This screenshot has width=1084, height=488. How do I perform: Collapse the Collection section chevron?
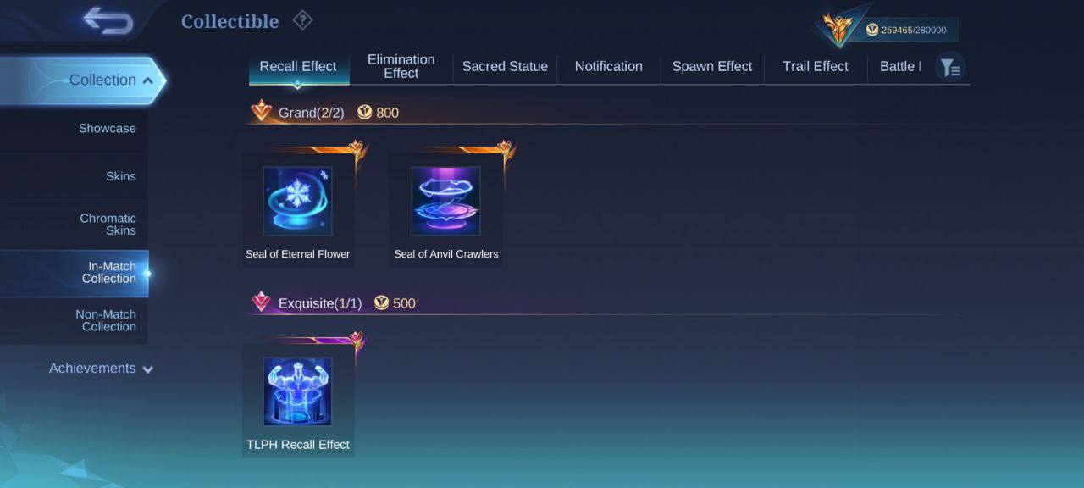click(x=147, y=80)
